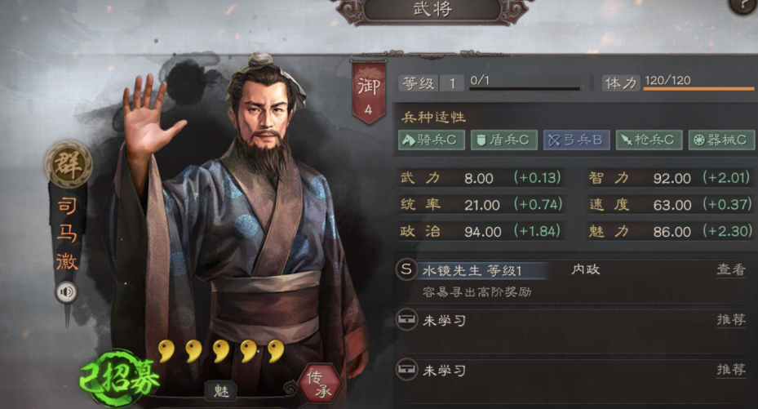Image resolution: width=758 pixels, height=409 pixels.
Task: Click the S rank skill badge
Action: 406,269
